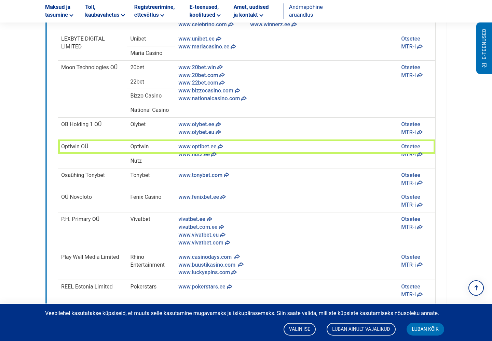
Task: Open www.olybet.eu link
Action: click(200, 132)
